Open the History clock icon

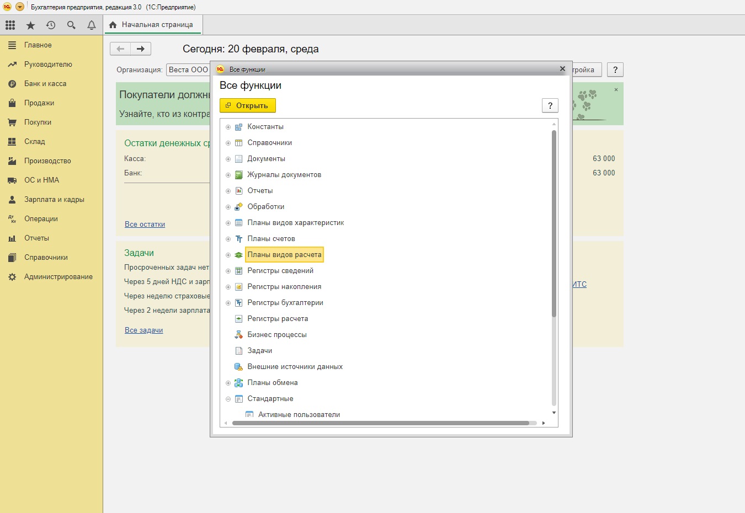(51, 25)
